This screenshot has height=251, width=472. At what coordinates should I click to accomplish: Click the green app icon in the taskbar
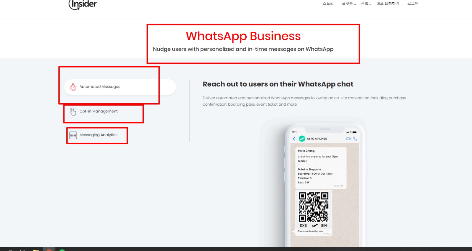pos(62,250)
